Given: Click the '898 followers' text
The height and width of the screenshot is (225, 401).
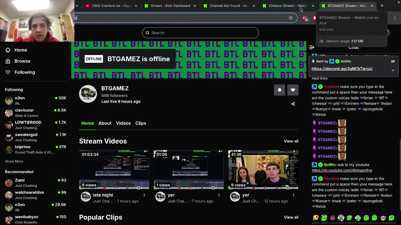Looking at the screenshot, I should tap(114, 96).
